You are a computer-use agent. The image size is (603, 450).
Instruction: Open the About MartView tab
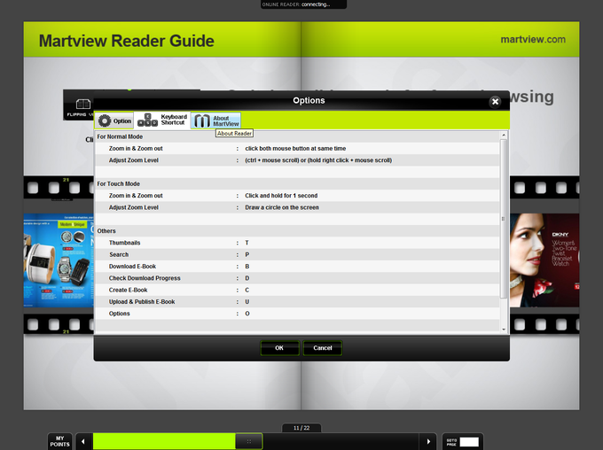(x=216, y=120)
